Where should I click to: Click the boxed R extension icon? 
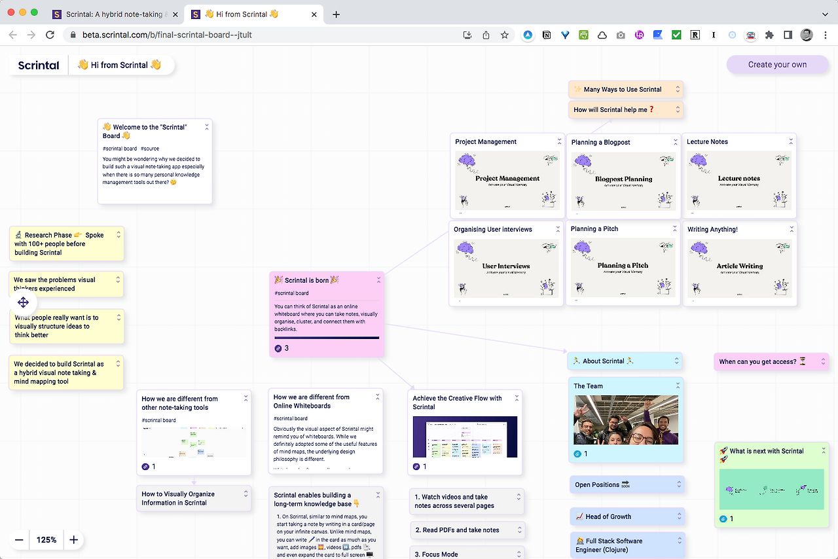click(x=695, y=35)
